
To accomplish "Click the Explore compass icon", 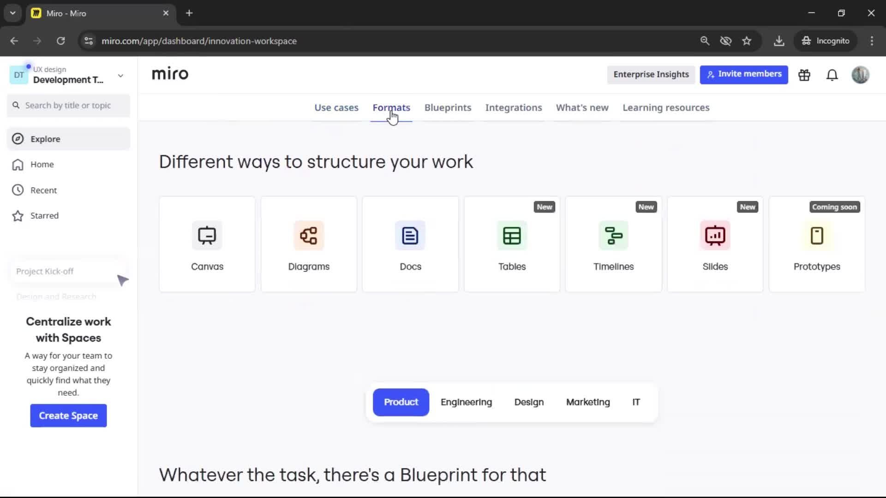I will point(18,139).
